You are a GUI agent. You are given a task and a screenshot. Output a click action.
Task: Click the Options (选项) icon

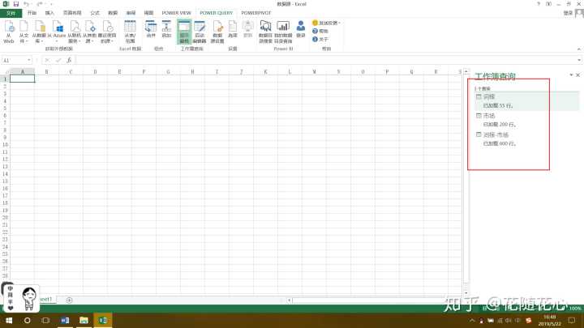233,30
